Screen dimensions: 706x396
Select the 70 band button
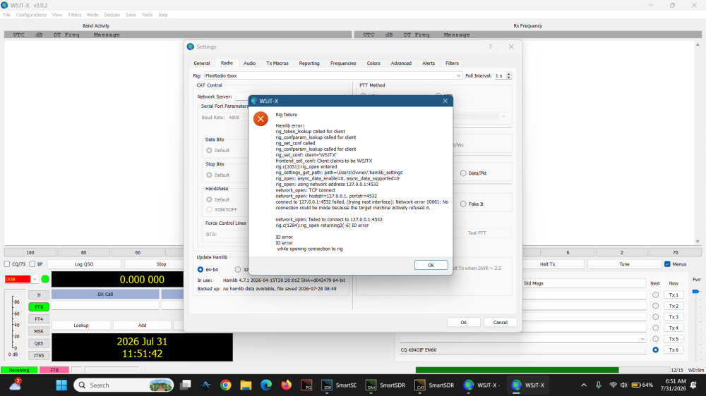click(x=676, y=253)
